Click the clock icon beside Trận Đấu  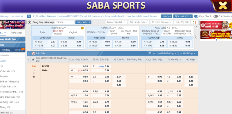pos(33,53)
